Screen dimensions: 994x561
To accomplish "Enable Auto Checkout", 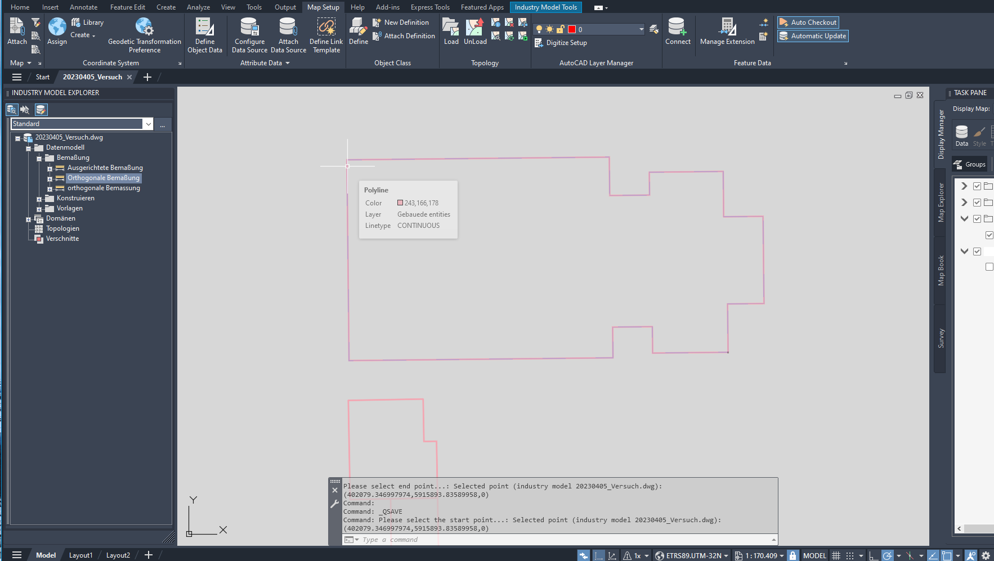I will click(808, 23).
